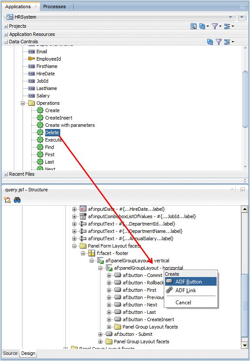Screen dimensions: 250x361
Task: Click the structure refresh-tree icon
Action: point(7,200)
